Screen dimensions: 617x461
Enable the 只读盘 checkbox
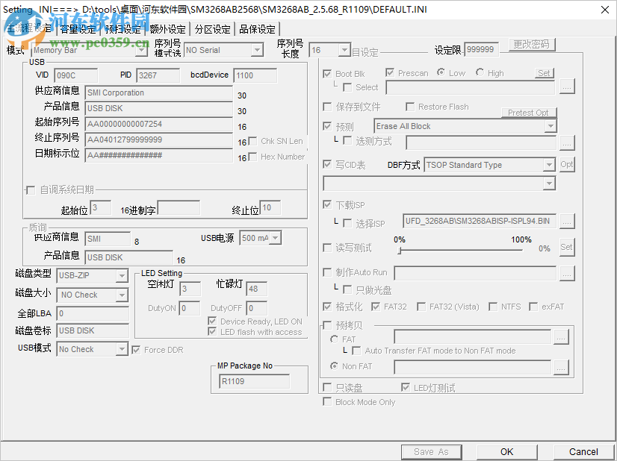pyautogui.click(x=326, y=387)
